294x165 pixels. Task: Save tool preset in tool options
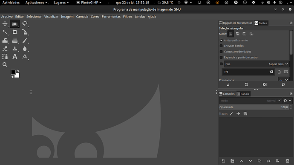[x=228, y=84]
